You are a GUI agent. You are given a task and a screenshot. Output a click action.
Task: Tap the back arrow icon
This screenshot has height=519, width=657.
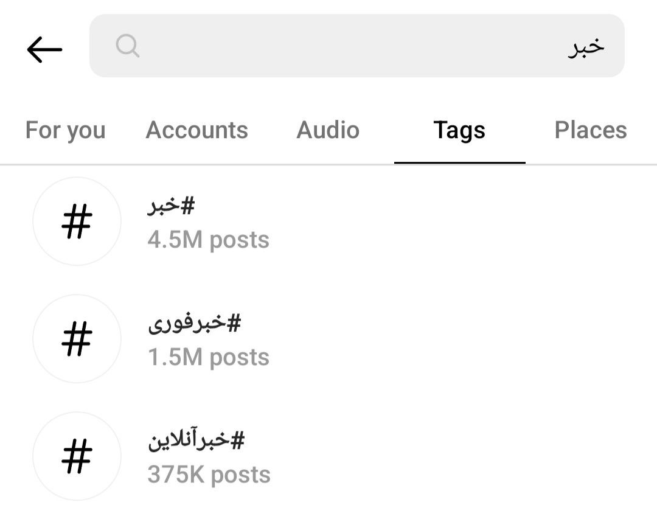[44, 49]
